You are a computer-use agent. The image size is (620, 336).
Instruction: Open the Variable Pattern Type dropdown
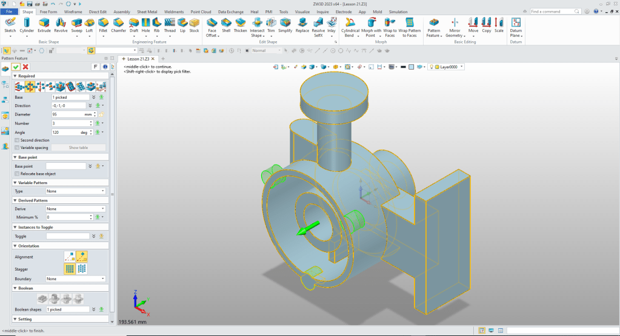(76, 191)
